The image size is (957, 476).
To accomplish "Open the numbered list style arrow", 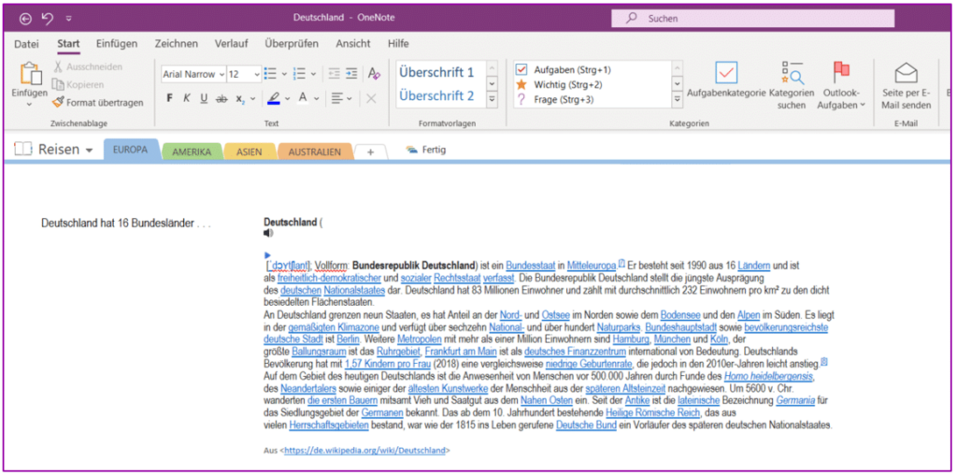I will tap(314, 74).
